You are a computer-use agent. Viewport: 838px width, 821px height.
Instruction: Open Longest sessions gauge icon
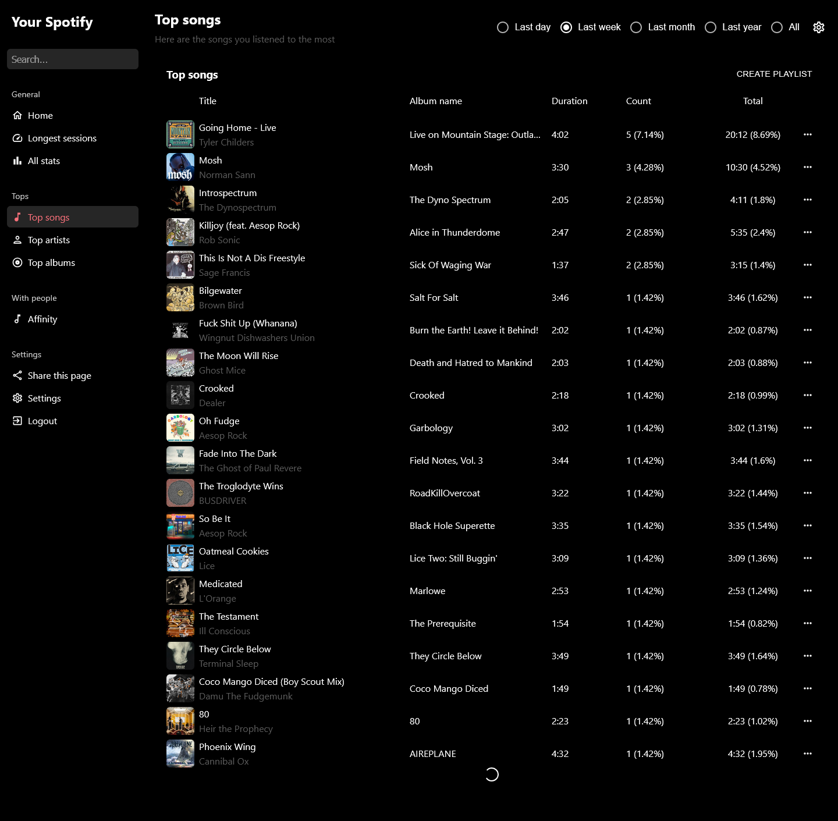(x=17, y=138)
